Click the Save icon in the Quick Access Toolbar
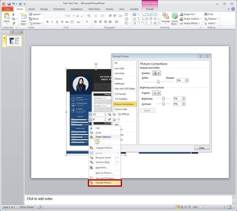The image size is (237, 211). (x=9, y=4)
